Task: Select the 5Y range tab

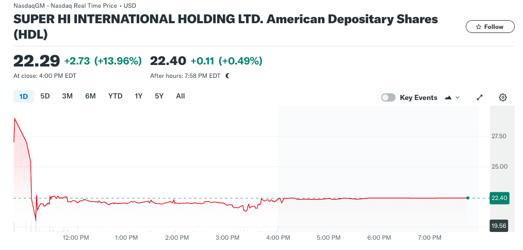Action: coord(159,96)
